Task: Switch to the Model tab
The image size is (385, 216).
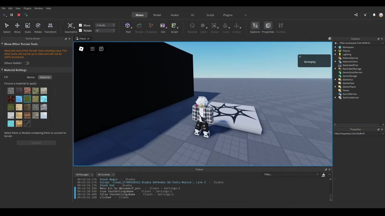Action: pos(157,15)
